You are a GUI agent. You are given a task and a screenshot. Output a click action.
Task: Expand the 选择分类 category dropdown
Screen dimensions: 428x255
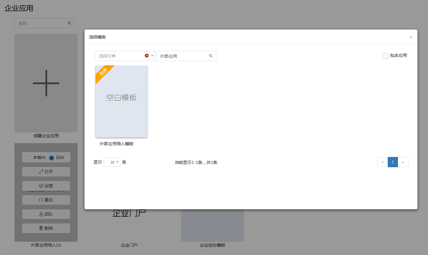152,56
